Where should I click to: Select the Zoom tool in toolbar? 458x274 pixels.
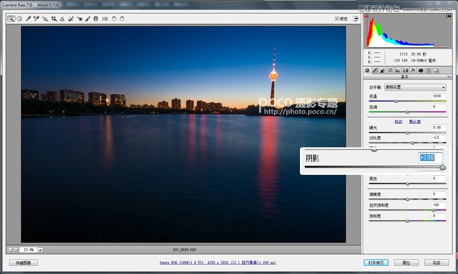click(11, 18)
